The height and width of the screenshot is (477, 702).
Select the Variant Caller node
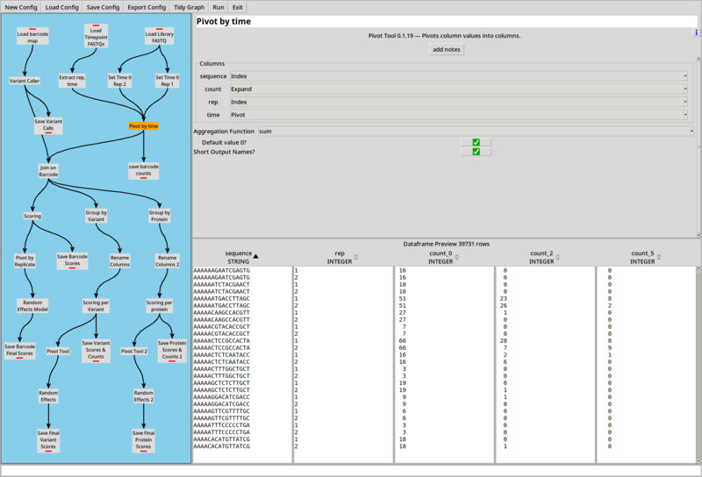[25, 81]
